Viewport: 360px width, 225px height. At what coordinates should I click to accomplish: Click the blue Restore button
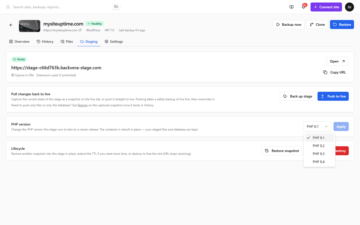(x=342, y=24)
